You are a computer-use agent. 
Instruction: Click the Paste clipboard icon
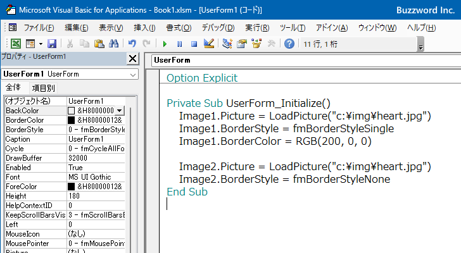pyautogui.click(x=99, y=44)
